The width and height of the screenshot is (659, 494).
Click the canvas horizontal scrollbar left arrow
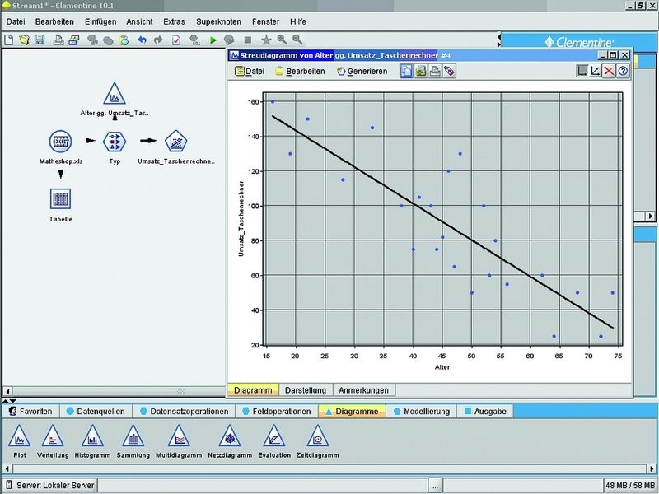click(7, 391)
